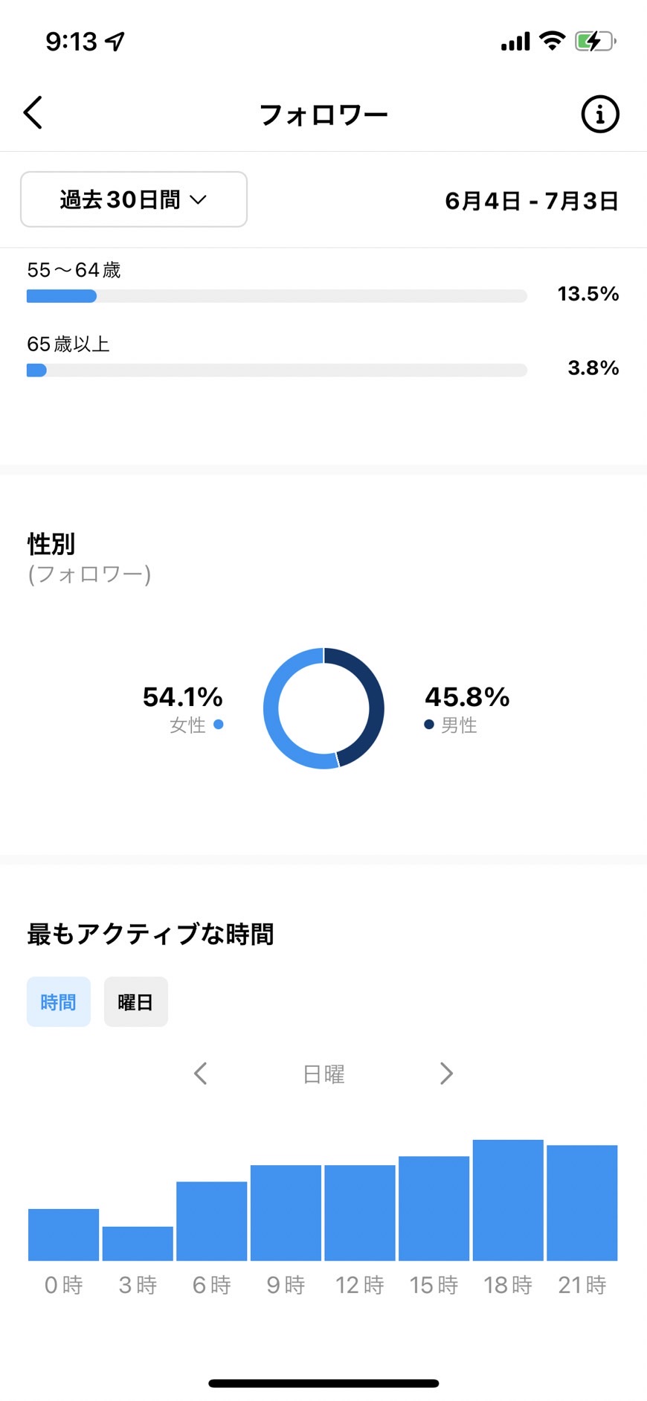Go to next day with right chevron

(446, 1073)
